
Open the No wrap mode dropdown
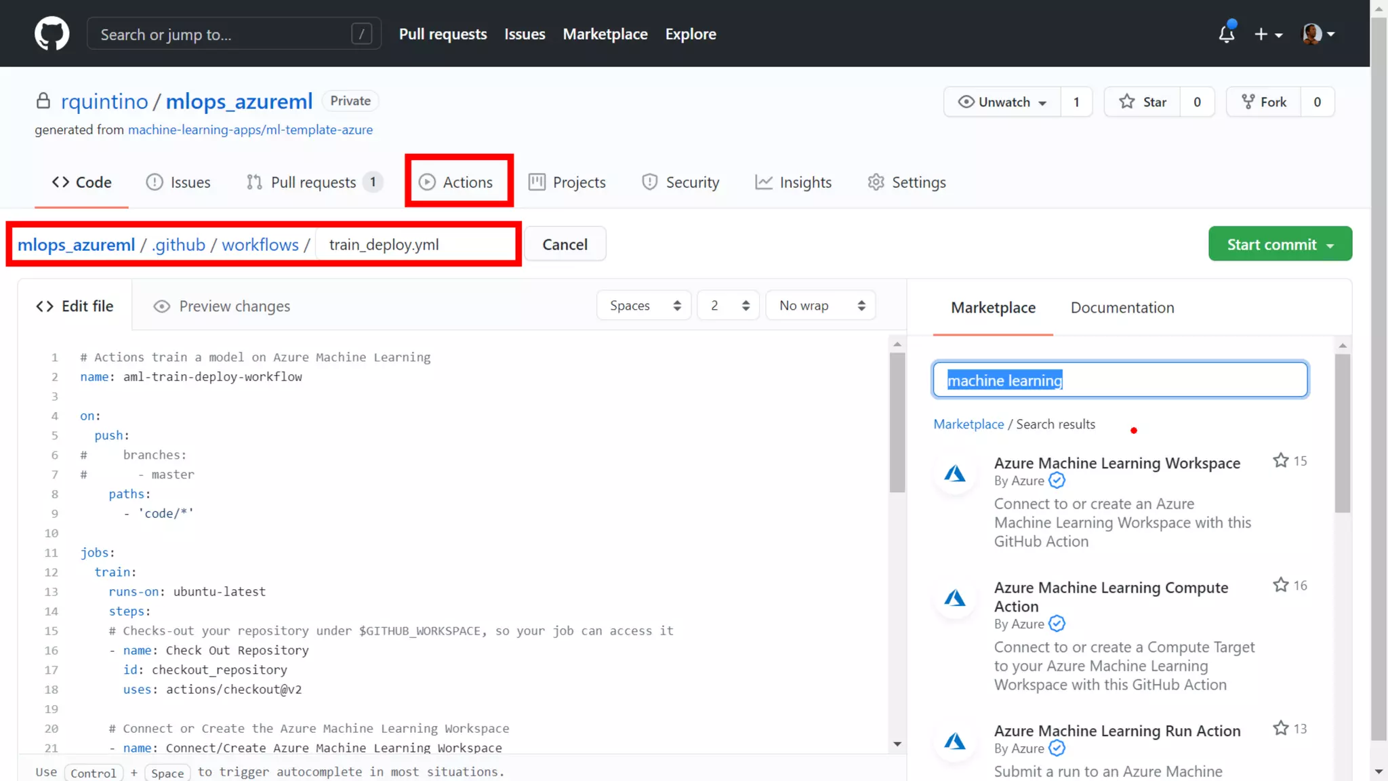tap(821, 306)
